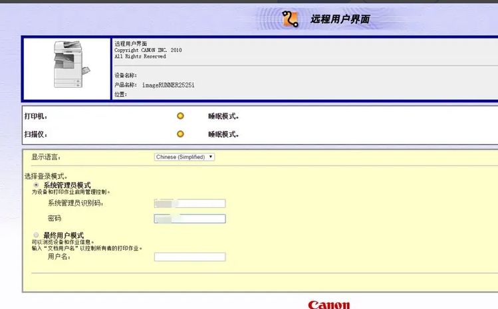Viewport: 498px width, 309px height.
Task: Click the 远程用户界面 header title
Action: [340, 19]
